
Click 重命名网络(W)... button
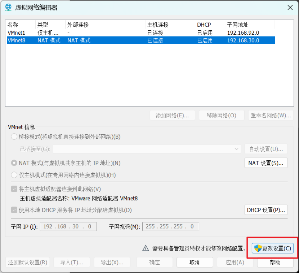271,115
